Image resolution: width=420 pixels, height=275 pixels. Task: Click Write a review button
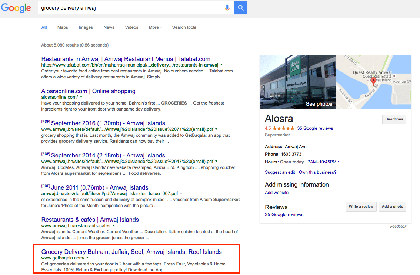click(361, 207)
